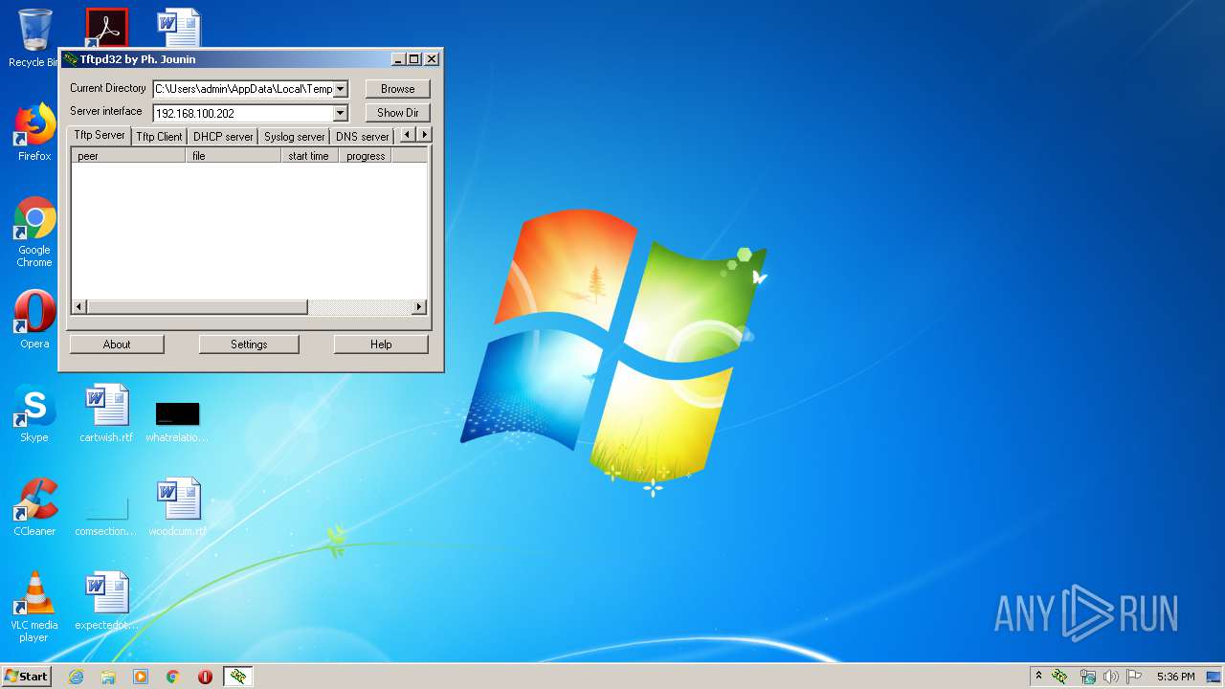Switch to the Tftp Client tab
The width and height of the screenshot is (1225, 689).
(159, 137)
